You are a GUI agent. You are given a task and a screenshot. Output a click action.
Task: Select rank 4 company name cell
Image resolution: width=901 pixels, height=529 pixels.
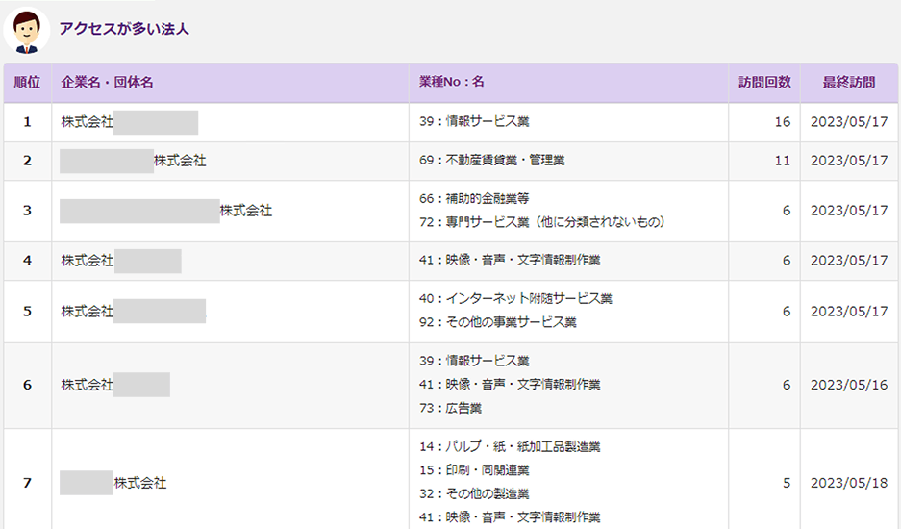[231, 261]
